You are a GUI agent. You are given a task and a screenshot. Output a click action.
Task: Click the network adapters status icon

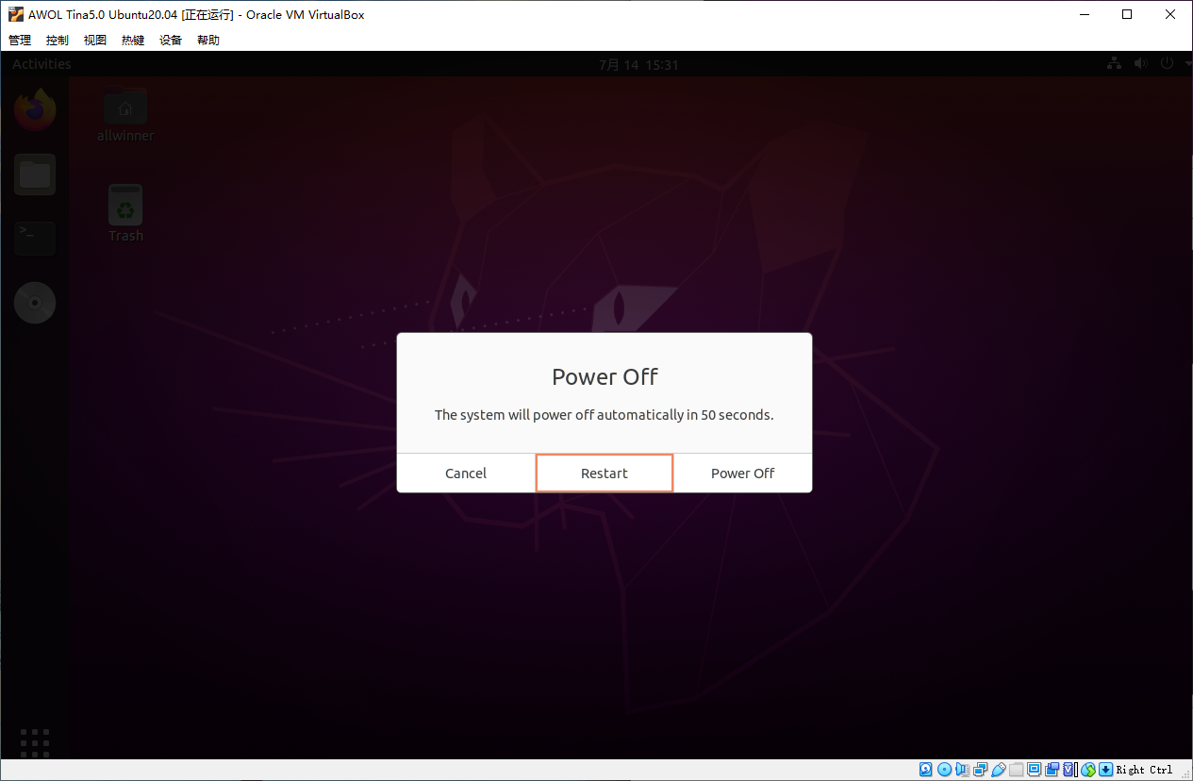981,770
